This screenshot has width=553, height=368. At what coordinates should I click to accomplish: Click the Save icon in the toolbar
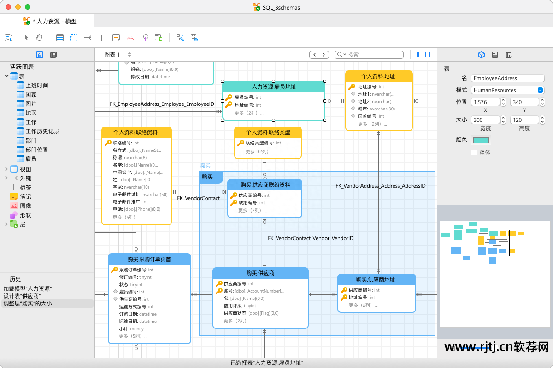click(x=8, y=38)
